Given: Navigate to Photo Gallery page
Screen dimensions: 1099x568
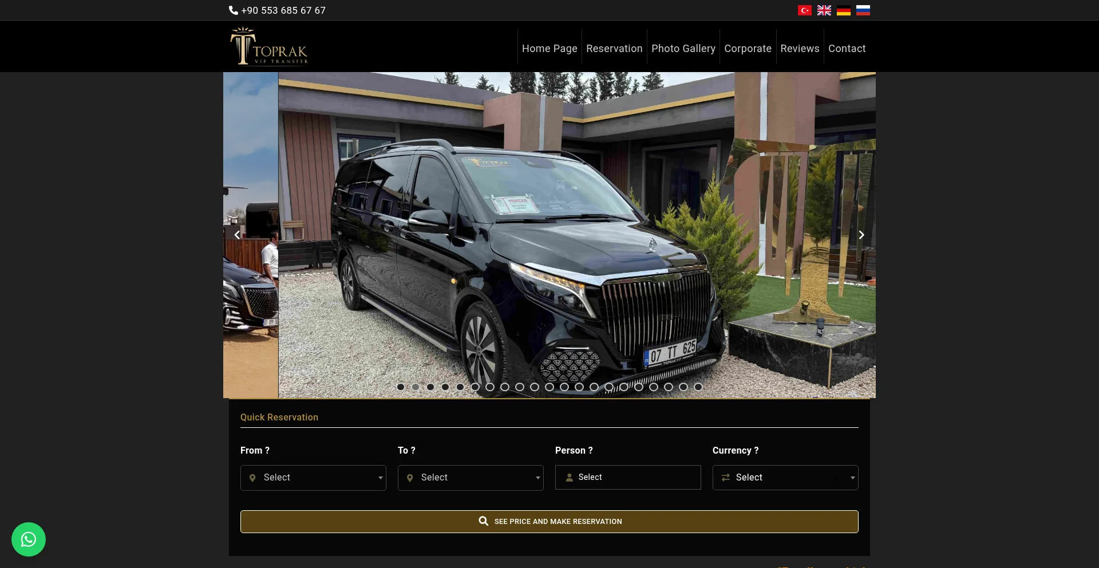Looking at the screenshot, I should [683, 49].
